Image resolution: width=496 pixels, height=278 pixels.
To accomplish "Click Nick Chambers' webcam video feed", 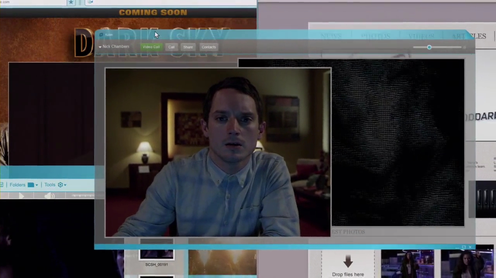I will pyautogui.click(x=218, y=152).
